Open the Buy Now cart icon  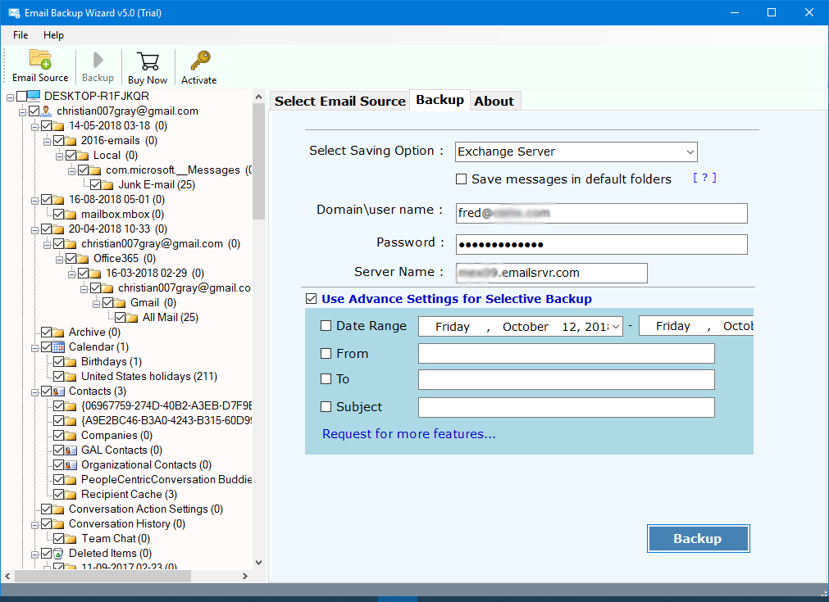coord(148,61)
